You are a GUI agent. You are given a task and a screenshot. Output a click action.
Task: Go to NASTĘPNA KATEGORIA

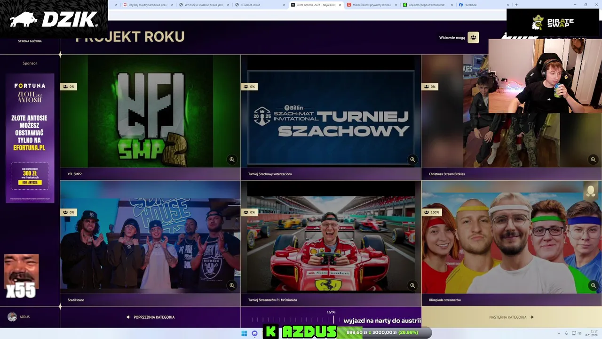click(511, 317)
